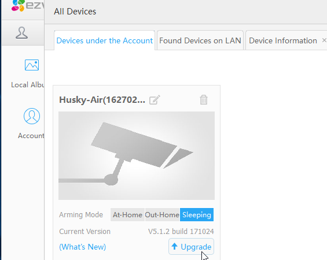This screenshot has height=260, width=327.
Task: Open the Husky-Air camera preview thumbnail
Action: [137, 155]
